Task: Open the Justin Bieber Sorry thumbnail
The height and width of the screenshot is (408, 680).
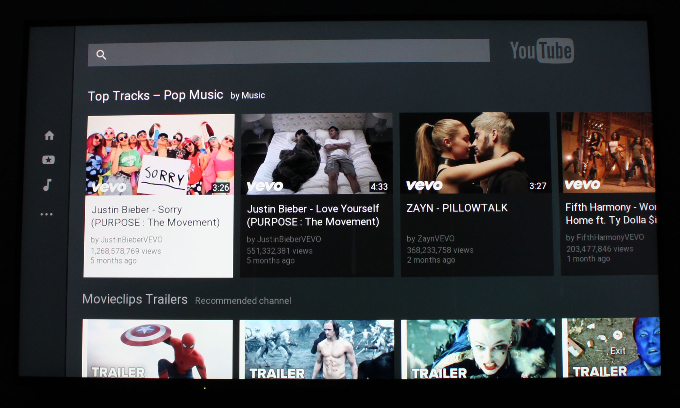Action: pos(160,155)
